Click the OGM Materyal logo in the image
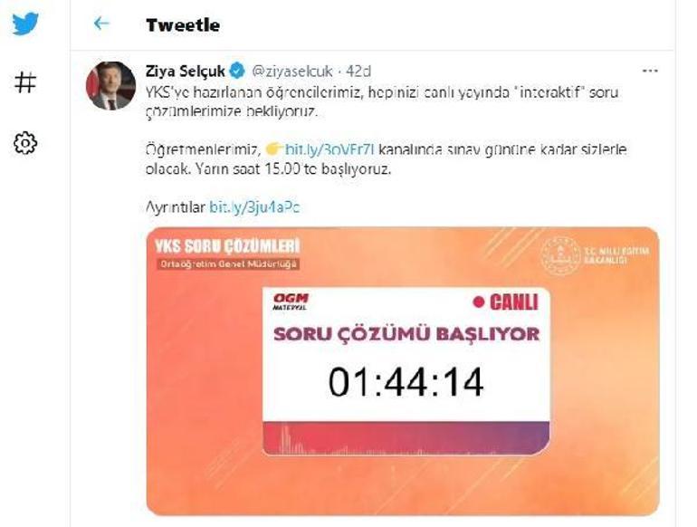 pos(291,302)
